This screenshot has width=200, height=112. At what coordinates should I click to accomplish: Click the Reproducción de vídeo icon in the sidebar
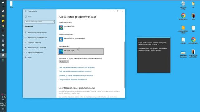click(26, 53)
